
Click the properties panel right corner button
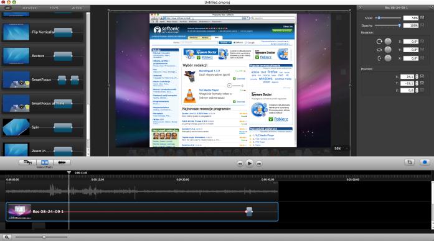432,7
